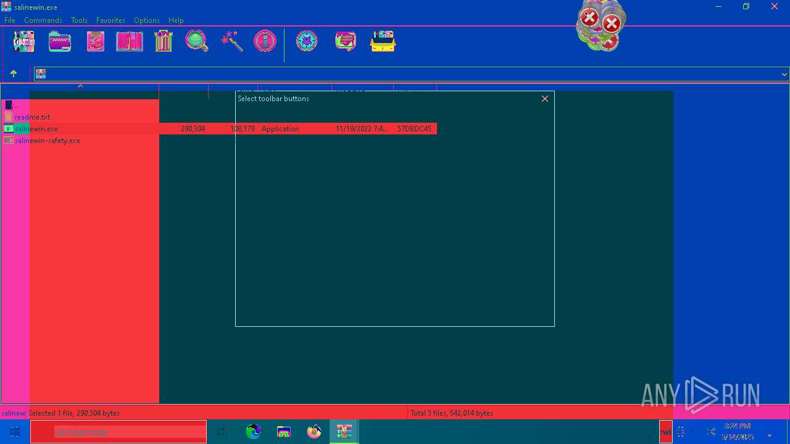Screen dimensions: 790x444
Task: Open Firefox from the taskbar
Action: [314, 432]
